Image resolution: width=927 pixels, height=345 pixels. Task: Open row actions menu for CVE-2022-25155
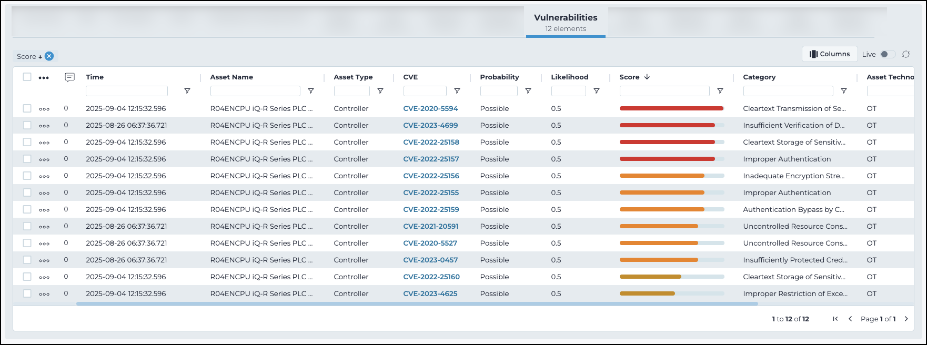44,194
